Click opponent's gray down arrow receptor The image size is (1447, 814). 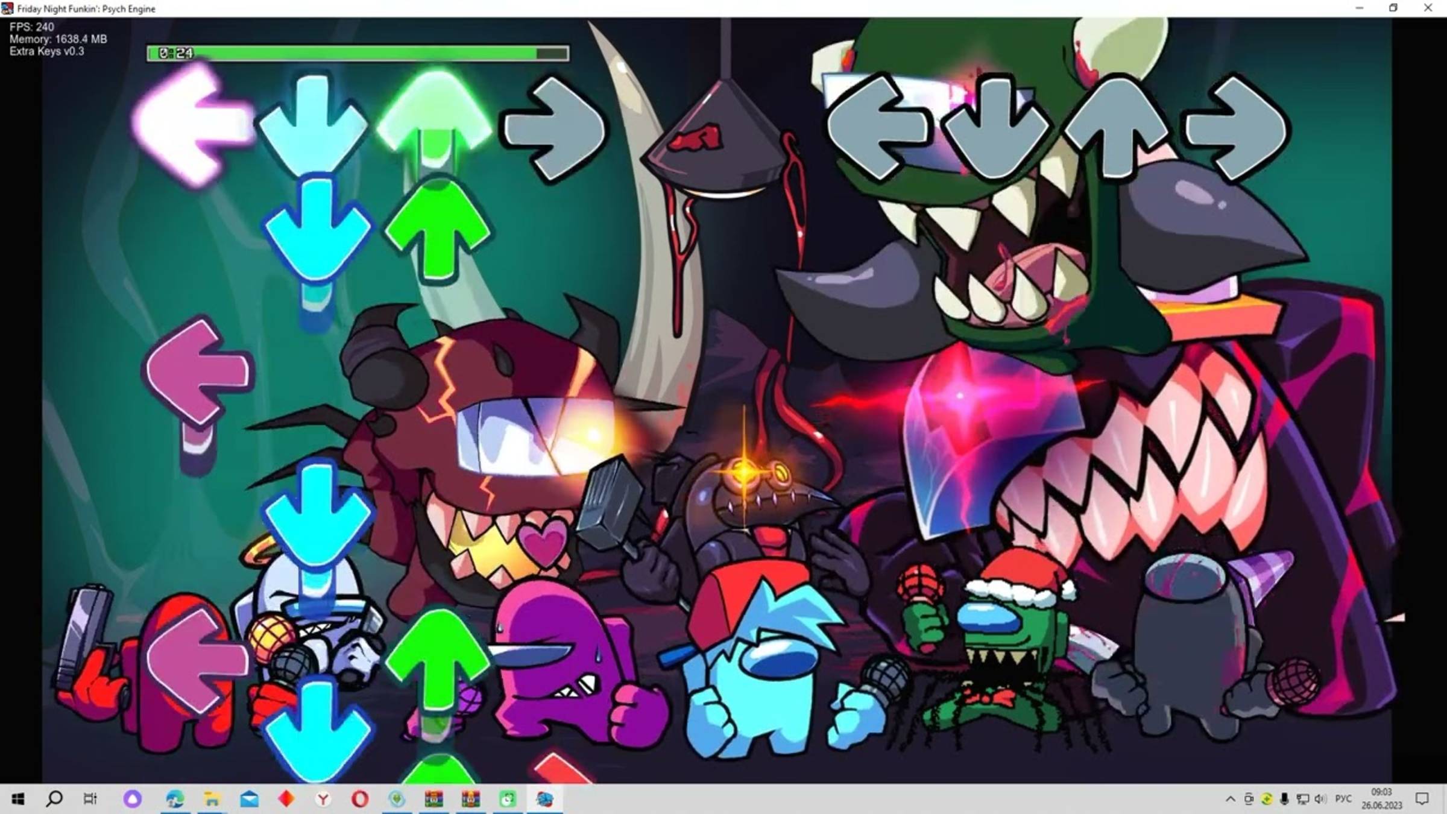click(996, 128)
